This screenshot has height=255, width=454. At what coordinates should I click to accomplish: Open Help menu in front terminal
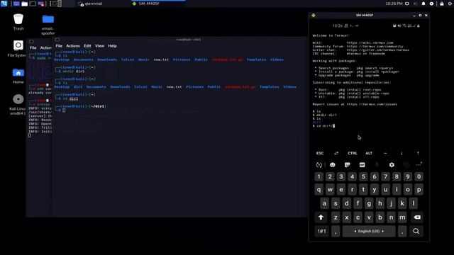(x=112, y=45)
